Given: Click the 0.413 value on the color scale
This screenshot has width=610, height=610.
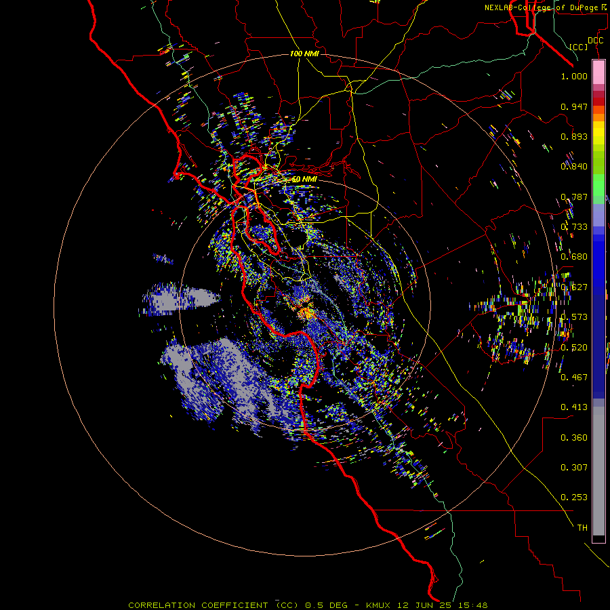Looking at the screenshot, I should pos(574,407).
